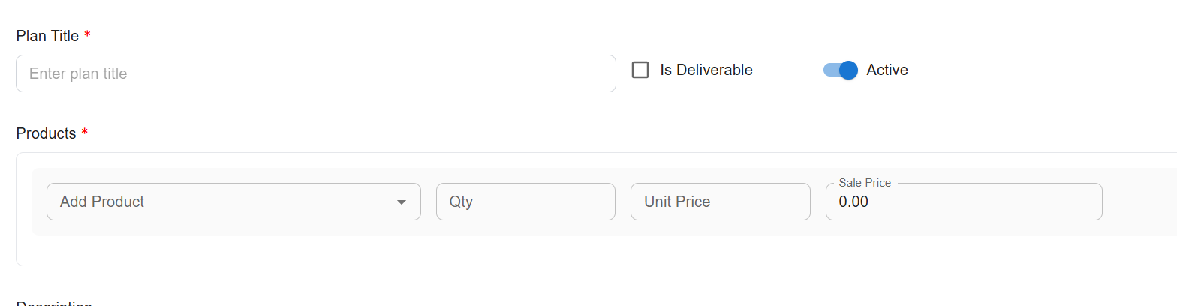1177x306 pixels.
Task: Click the 'Add Product' placeholder text
Action: (102, 202)
